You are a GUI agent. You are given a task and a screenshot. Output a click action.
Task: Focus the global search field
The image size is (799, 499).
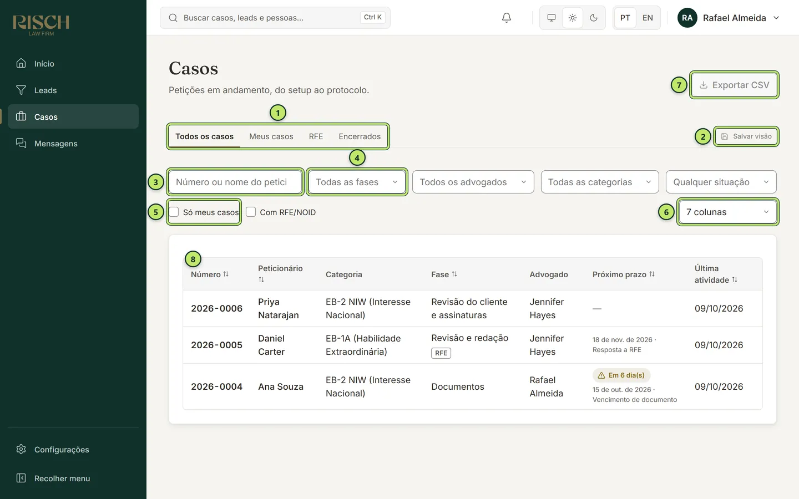[275, 18]
